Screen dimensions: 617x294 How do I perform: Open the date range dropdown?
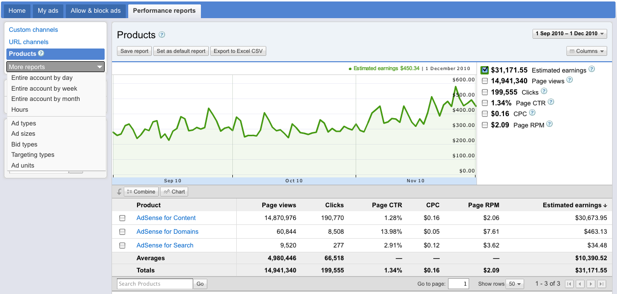[x=570, y=33]
